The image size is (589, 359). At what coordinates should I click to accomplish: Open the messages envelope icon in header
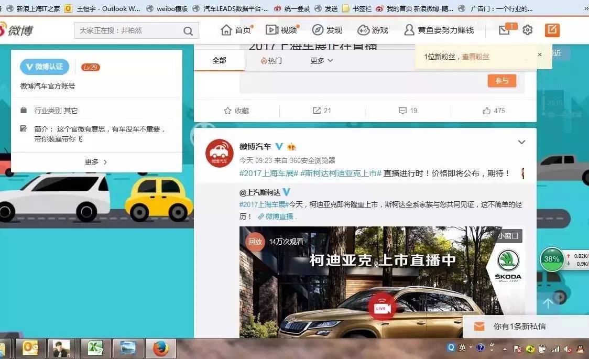(504, 30)
